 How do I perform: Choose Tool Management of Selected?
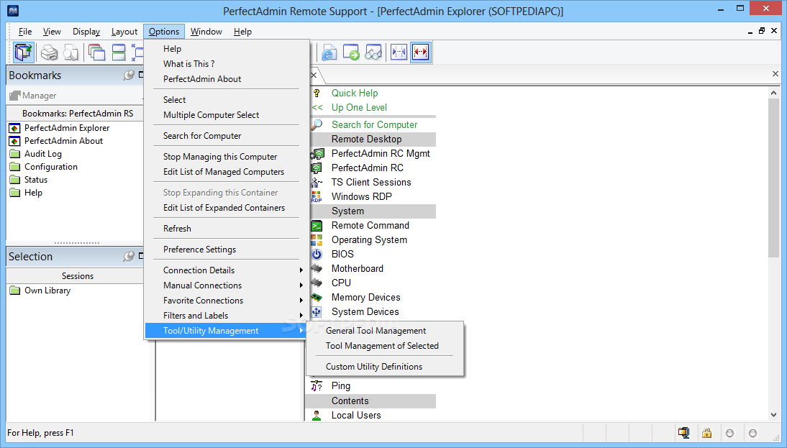[x=384, y=346]
